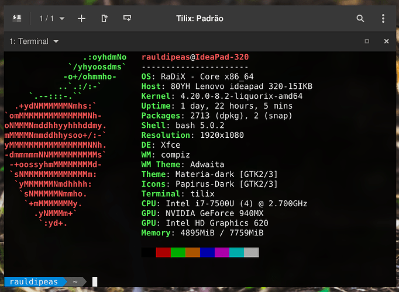Click the 'GPU: NVIDIA GeForce 940MX' line
399x292 pixels.
click(202, 213)
